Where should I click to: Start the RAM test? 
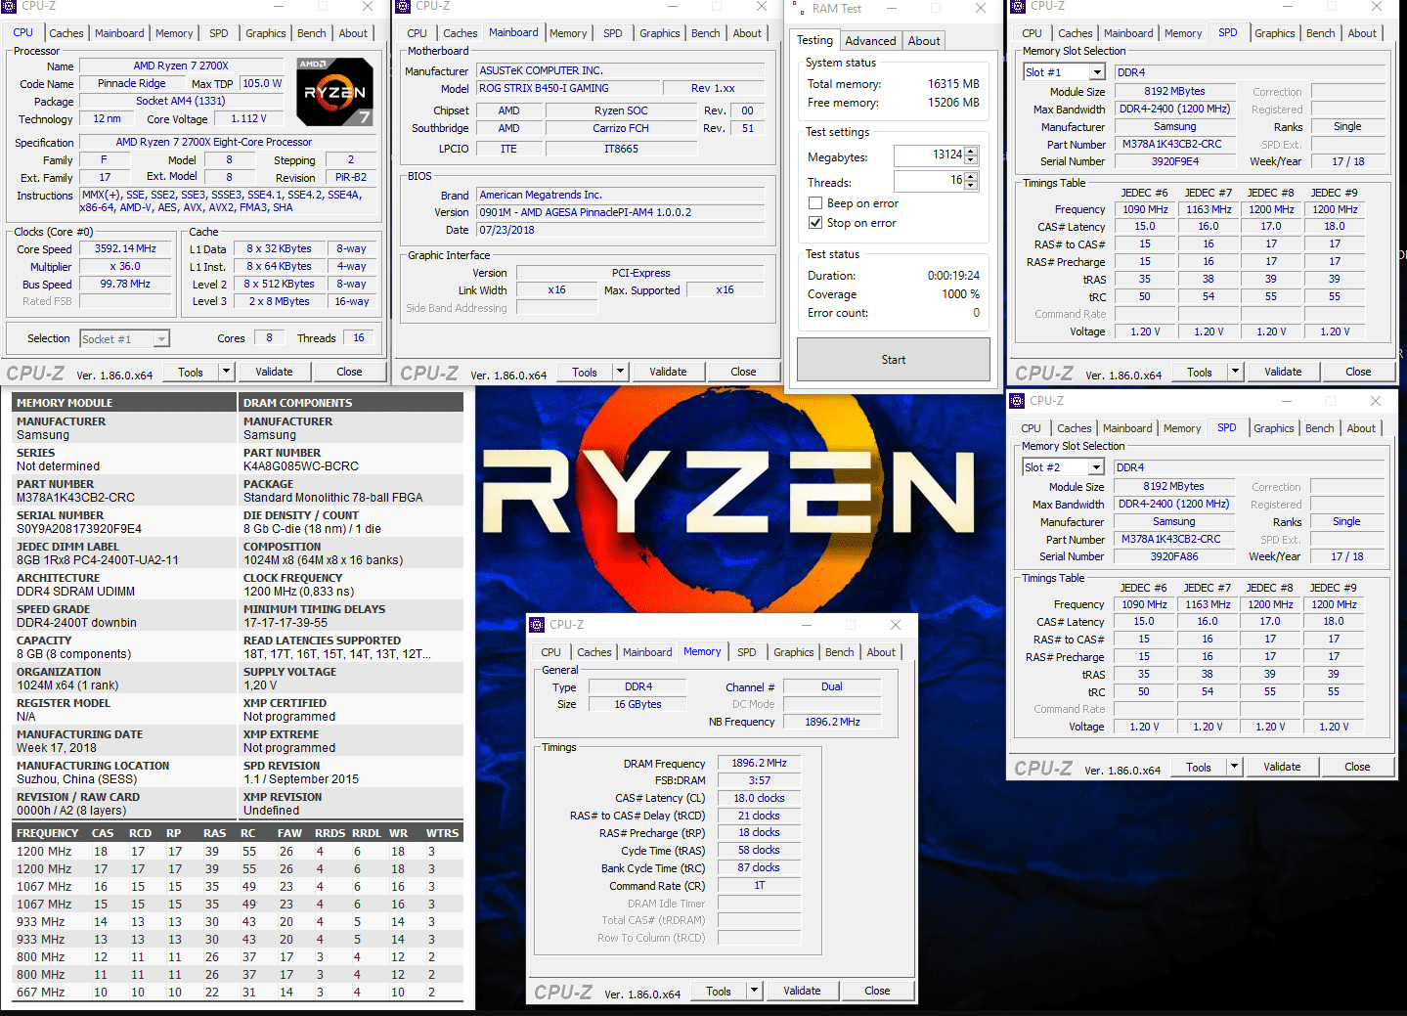(x=894, y=360)
